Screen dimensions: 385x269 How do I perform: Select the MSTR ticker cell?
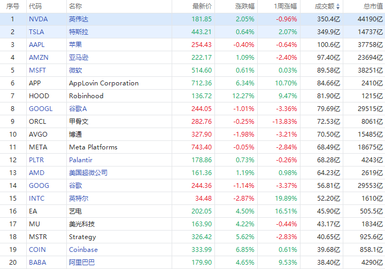[38, 237]
